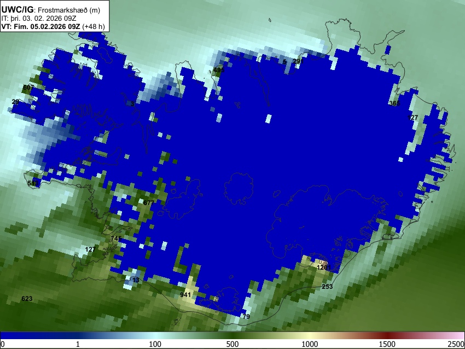Select the 745 value label
The width and height of the screenshot is (465, 349).
click(x=116, y=239)
